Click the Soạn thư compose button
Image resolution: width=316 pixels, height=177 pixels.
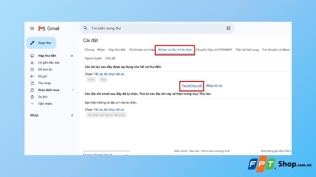(41, 43)
